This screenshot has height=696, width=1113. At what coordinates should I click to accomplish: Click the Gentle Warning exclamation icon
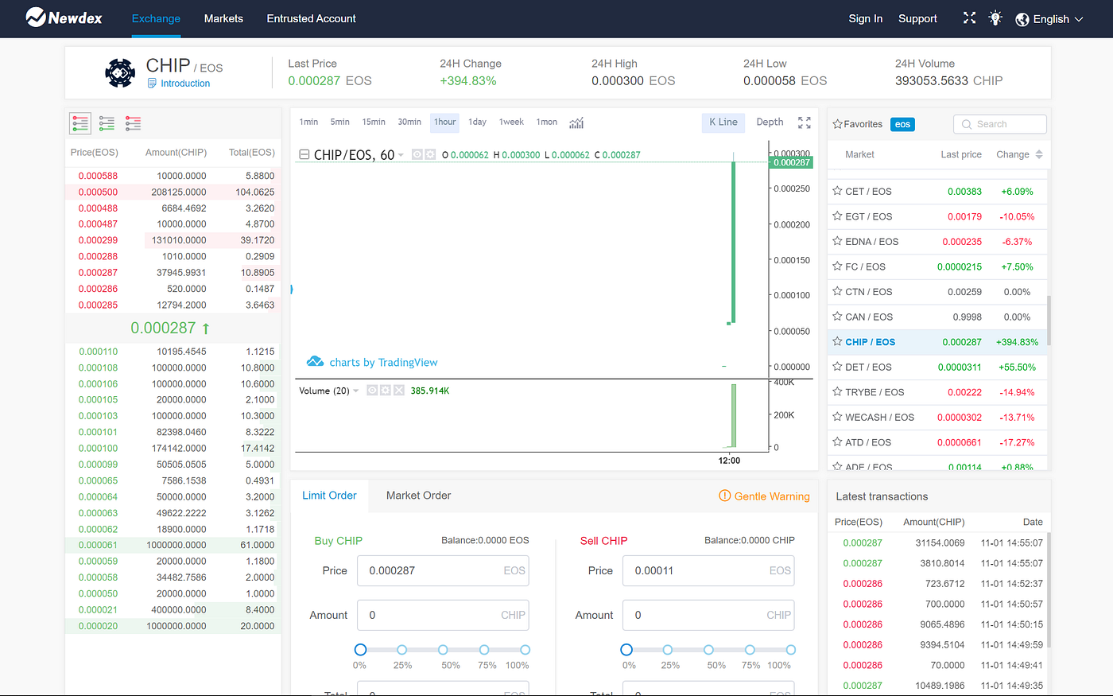pos(724,496)
